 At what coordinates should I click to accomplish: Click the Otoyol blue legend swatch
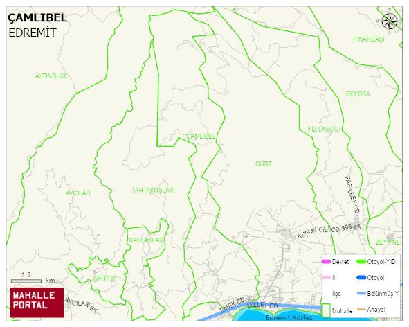pos(361,277)
